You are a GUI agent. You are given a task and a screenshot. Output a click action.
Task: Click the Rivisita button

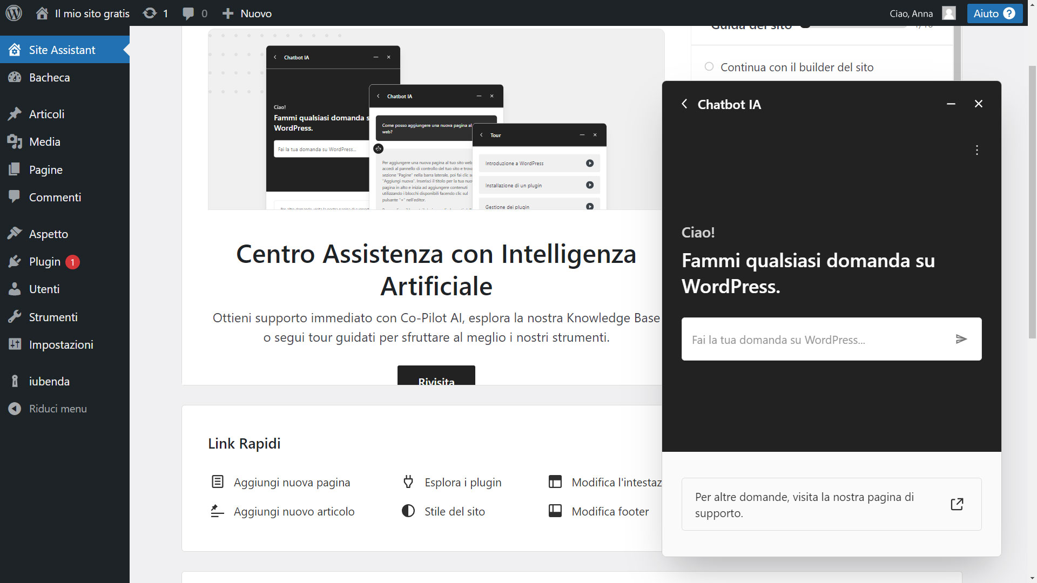click(x=436, y=376)
